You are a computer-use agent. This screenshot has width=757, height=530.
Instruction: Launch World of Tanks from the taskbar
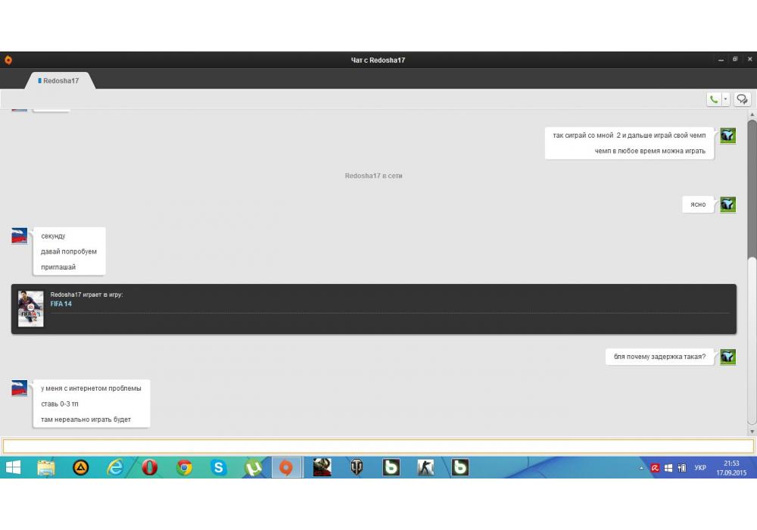(357, 467)
